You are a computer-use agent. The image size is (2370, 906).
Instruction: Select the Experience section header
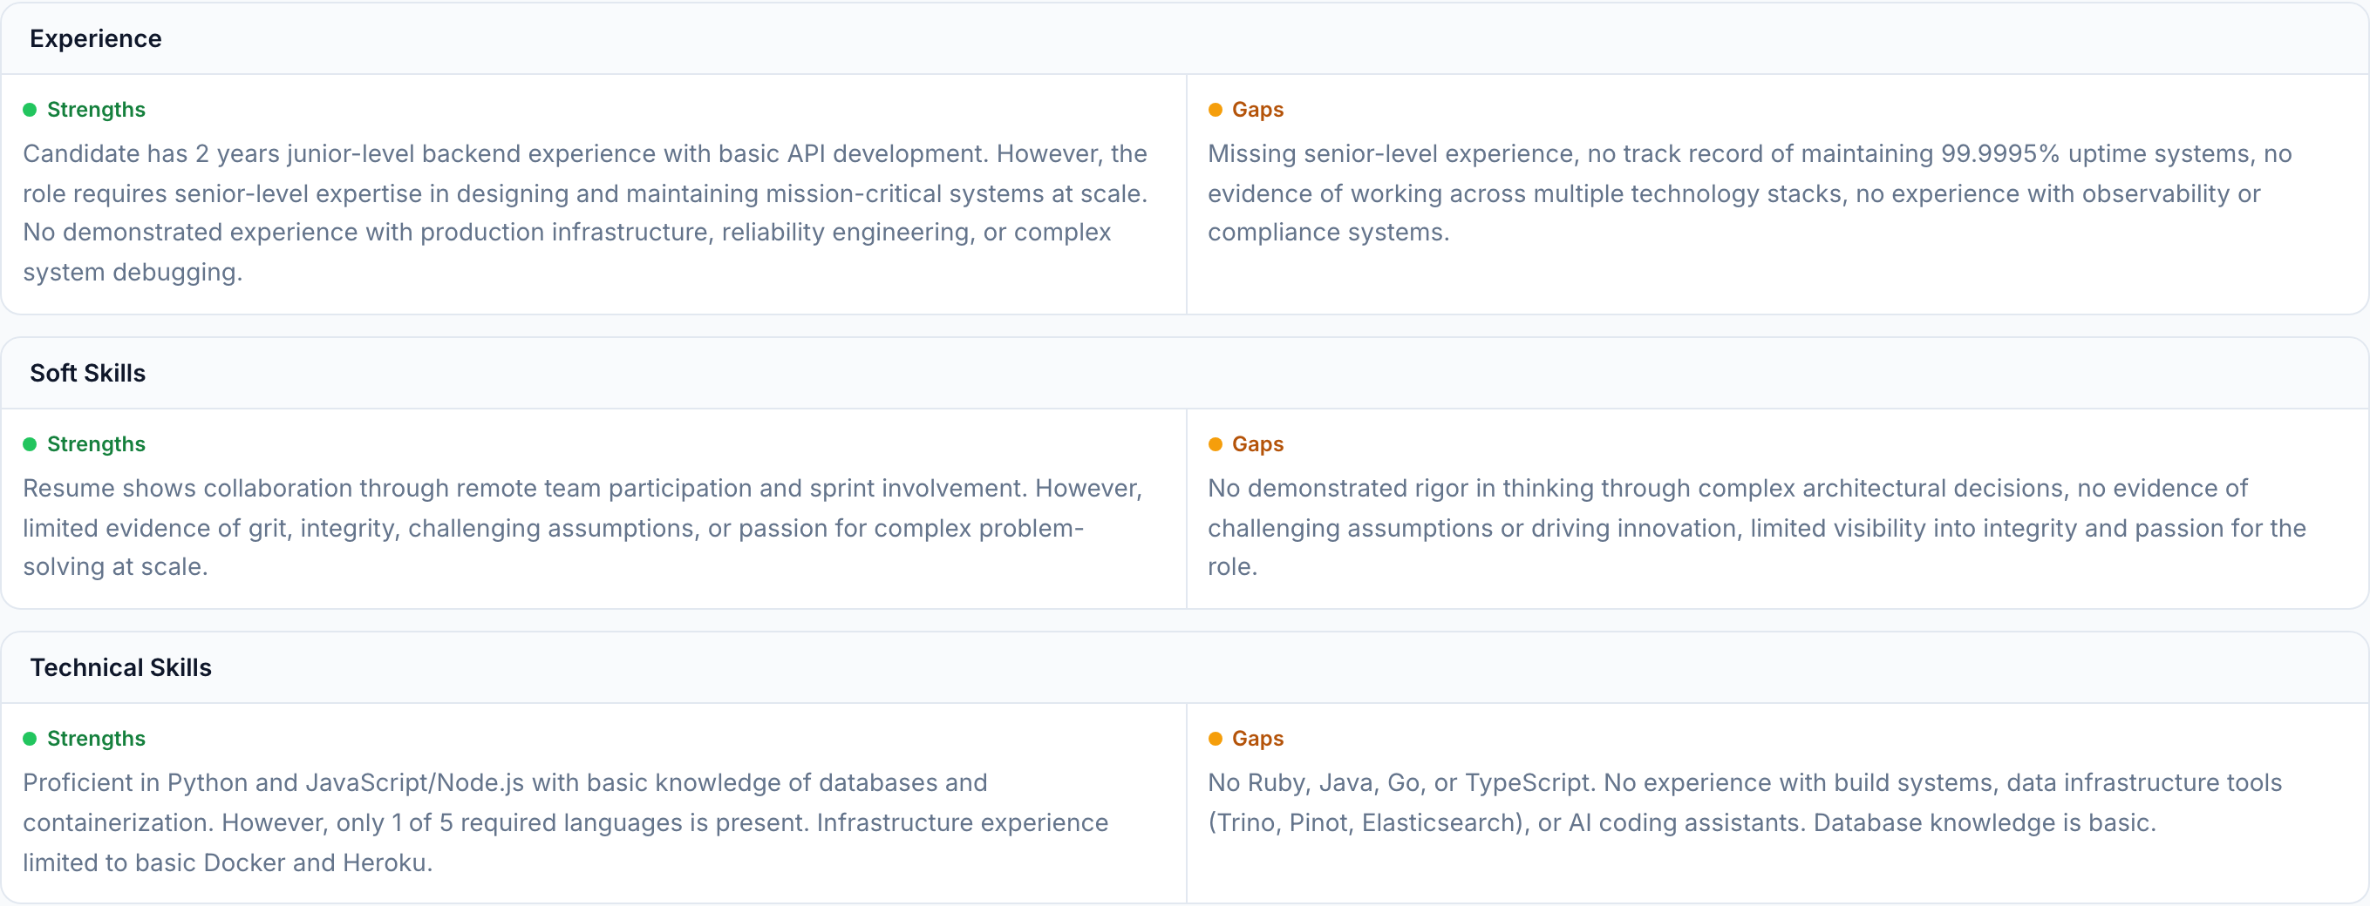96,38
